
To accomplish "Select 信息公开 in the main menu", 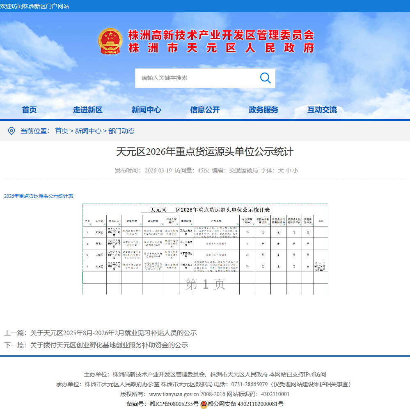I will click(205, 110).
